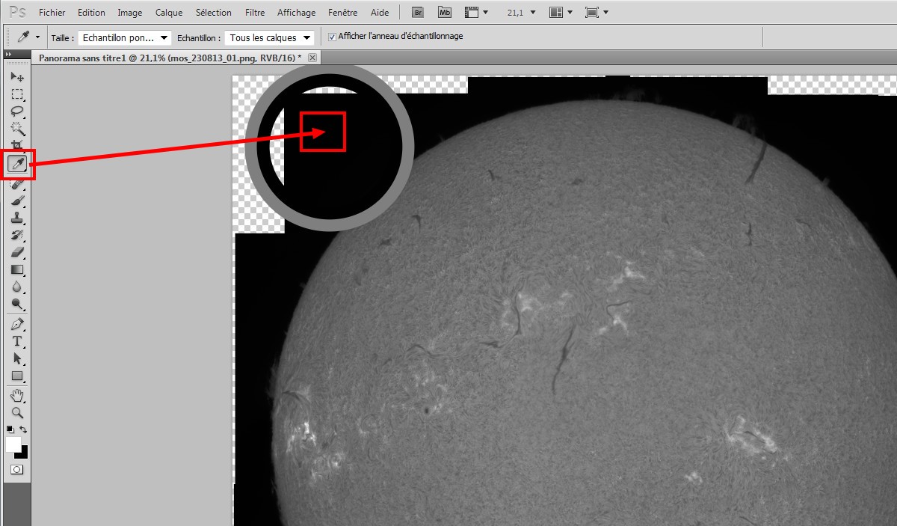Open the Affichage menu
This screenshot has width=897, height=526.
pos(296,13)
